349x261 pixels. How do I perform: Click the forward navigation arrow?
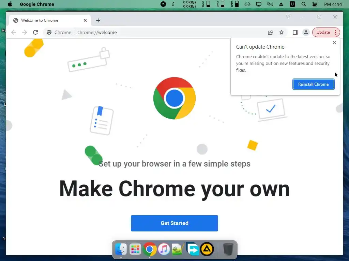click(25, 32)
